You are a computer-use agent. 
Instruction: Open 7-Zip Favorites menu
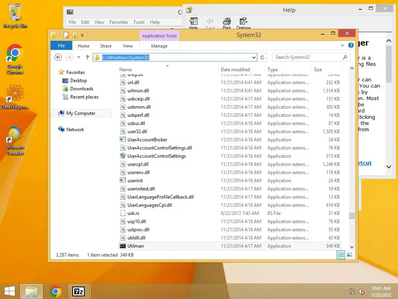pos(119,22)
